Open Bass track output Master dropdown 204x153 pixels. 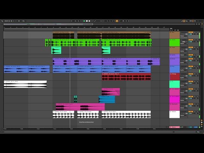coord(184,36)
